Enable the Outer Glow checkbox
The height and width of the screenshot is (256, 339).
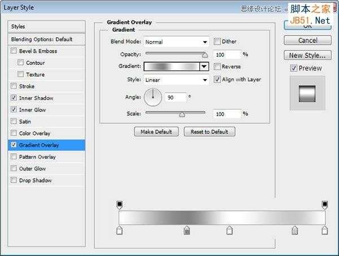[14, 168]
